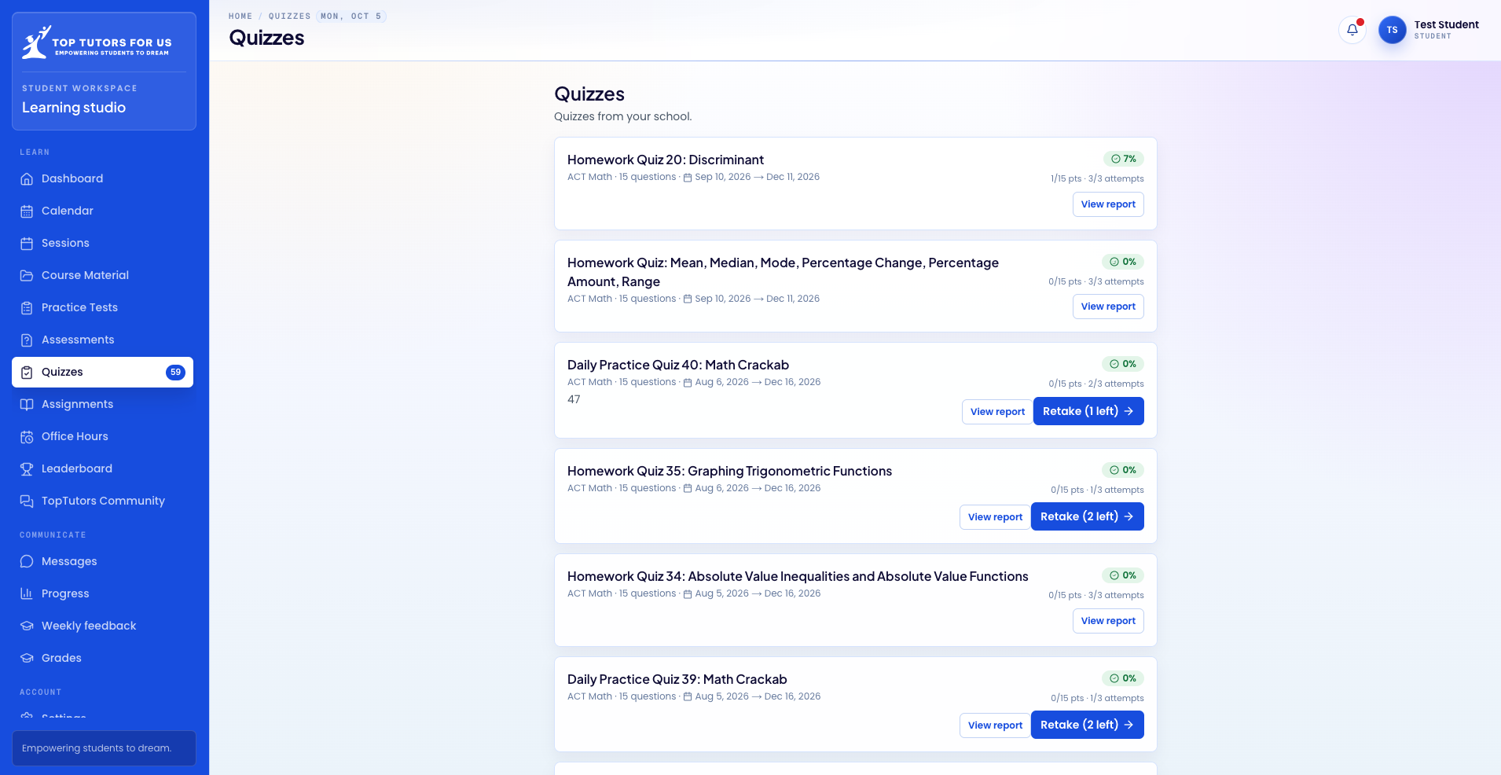Navigate to Messages

tap(102, 561)
